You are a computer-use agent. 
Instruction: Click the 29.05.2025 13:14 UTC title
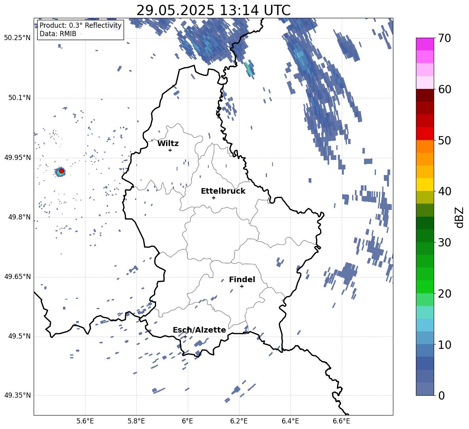[x=213, y=10]
